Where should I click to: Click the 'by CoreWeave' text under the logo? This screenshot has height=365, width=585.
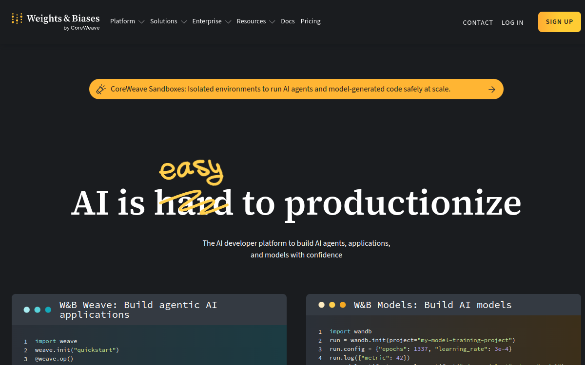pyautogui.click(x=81, y=28)
